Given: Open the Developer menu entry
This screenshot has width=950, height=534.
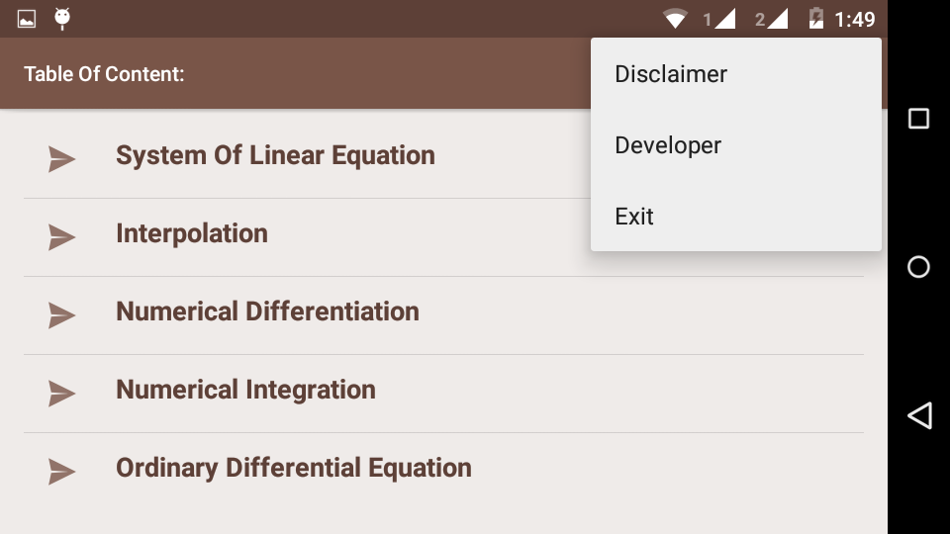Looking at the screenshot, I should (668, 145).
